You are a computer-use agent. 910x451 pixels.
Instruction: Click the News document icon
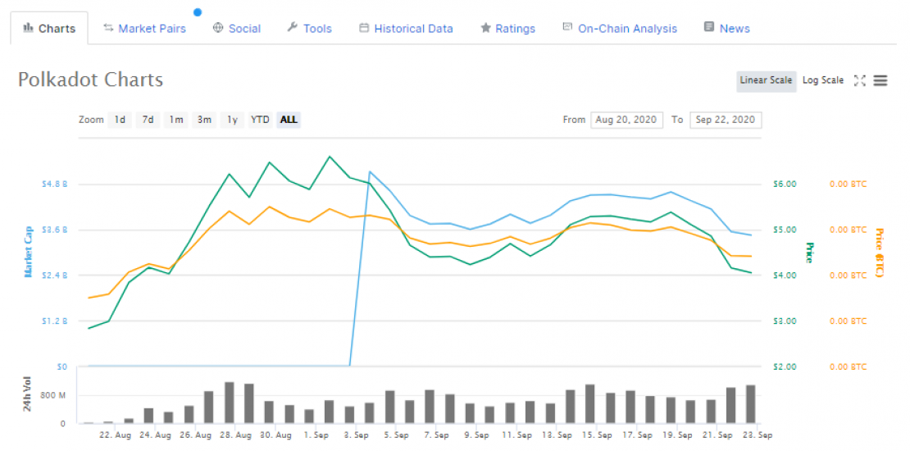pyautogui.click(x=708, y=28)
